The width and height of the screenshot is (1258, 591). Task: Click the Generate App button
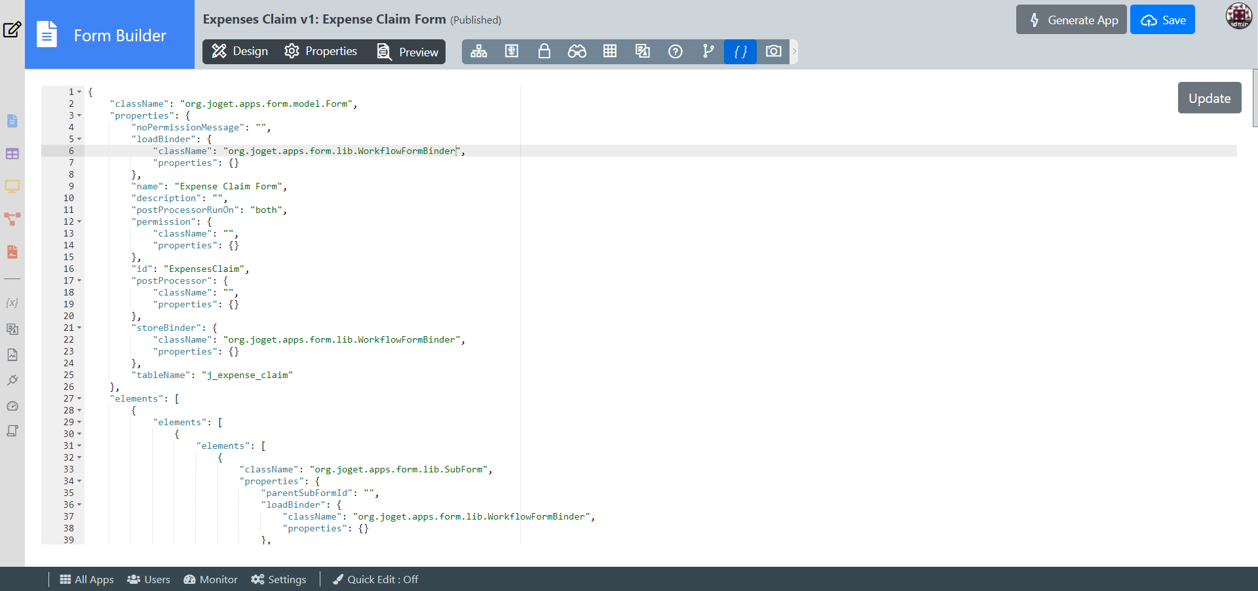click(1071, 20)
